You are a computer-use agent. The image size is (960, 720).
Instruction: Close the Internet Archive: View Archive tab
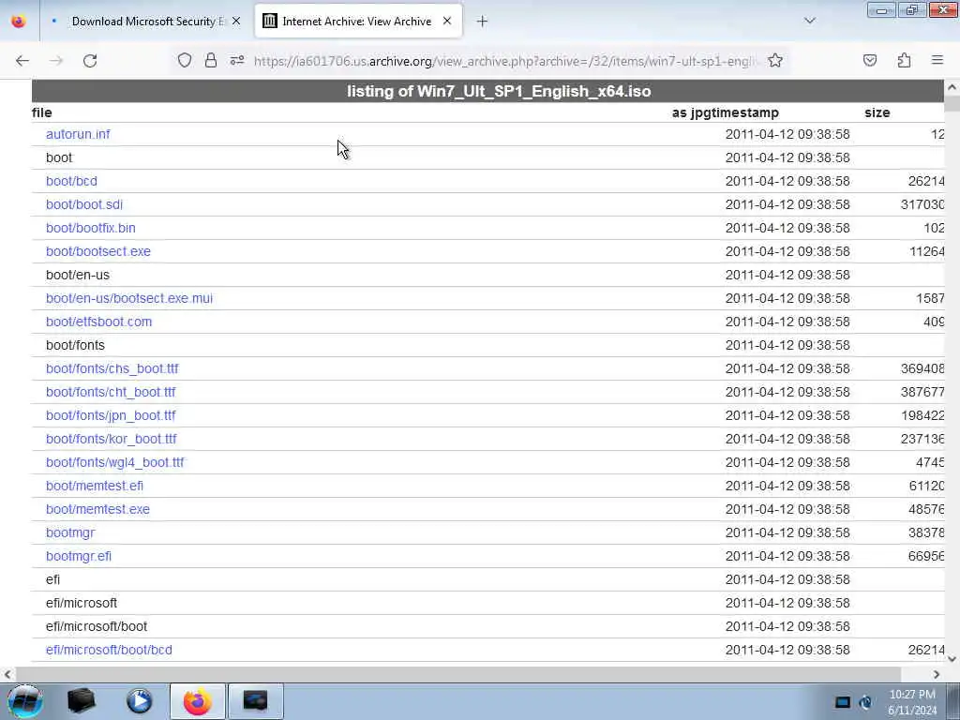click(x=447, y=21)
